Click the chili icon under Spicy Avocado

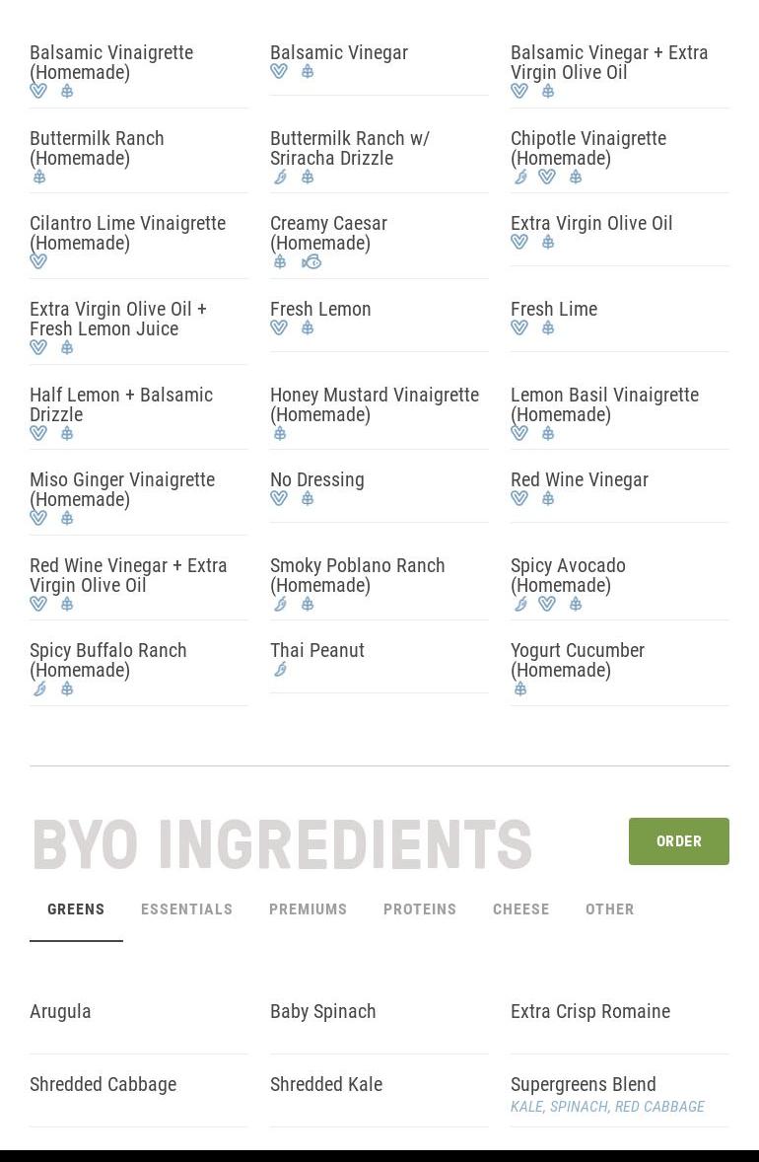click(x=520, y=604)
